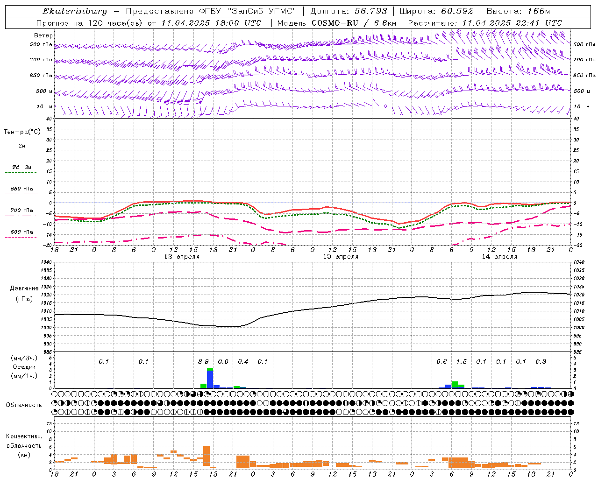Click the Тем-ра(°C) panel label

pos(22,132)
